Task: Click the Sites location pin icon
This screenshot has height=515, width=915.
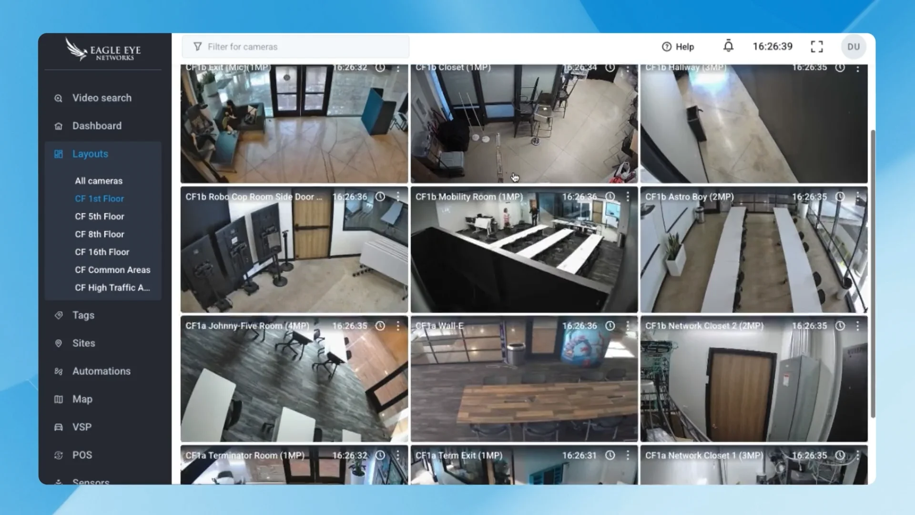Action: tap(58, 343)
